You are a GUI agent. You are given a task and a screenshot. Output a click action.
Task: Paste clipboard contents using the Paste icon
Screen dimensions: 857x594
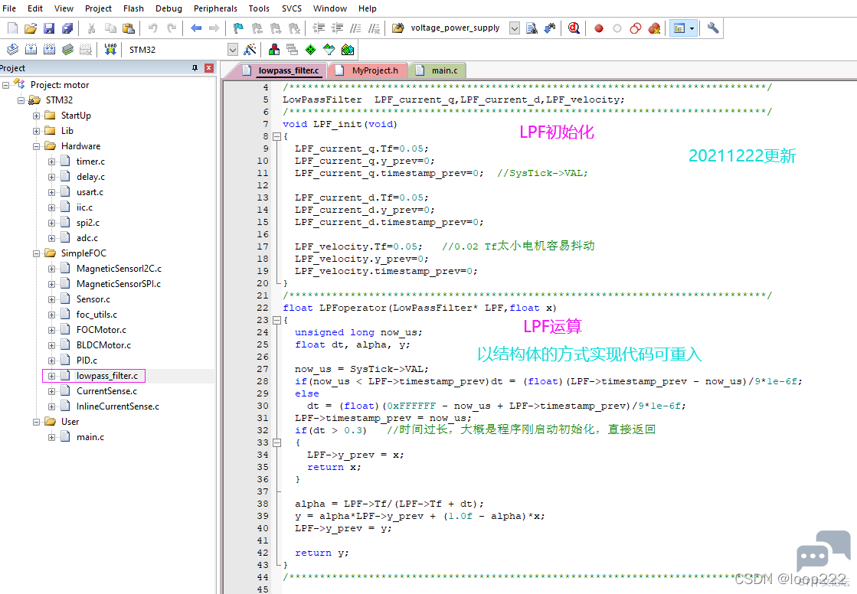point(129,28)
